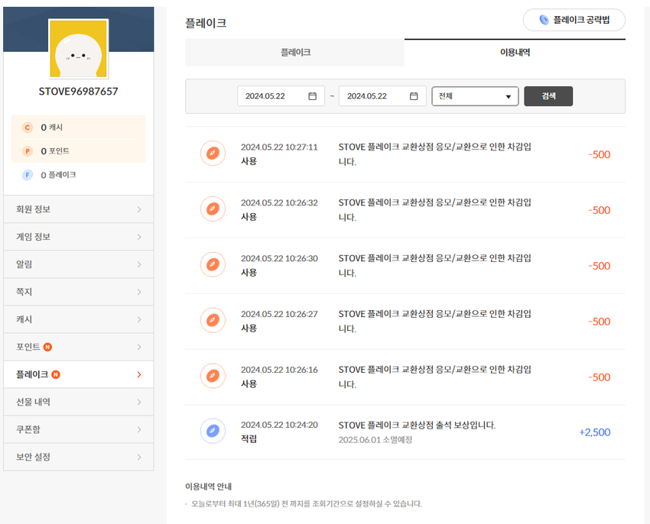The width and height of the screenshot is (650, 524).
Task: Click the cash C coin icon
Action: coord(28,128)
